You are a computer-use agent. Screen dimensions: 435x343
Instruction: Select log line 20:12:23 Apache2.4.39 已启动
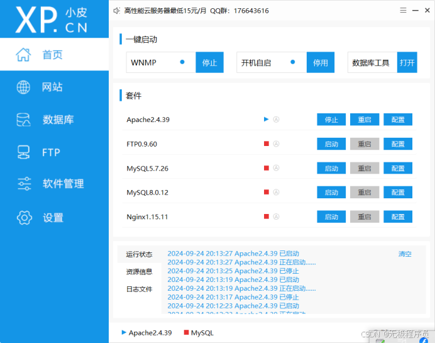pos(233,306)
